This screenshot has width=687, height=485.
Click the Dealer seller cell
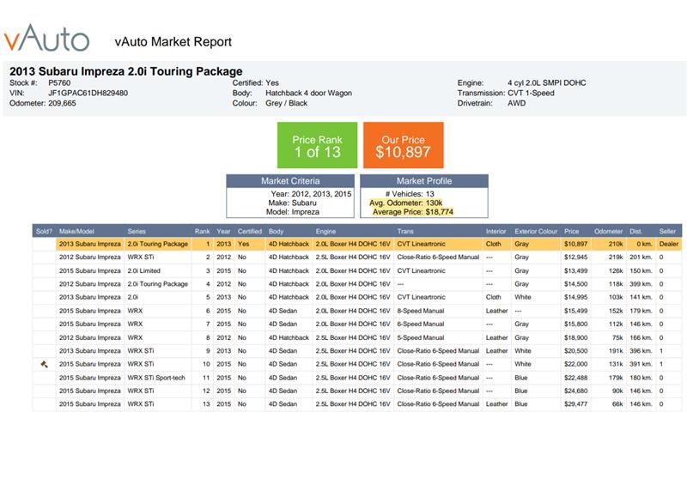(x=669, y=244)
